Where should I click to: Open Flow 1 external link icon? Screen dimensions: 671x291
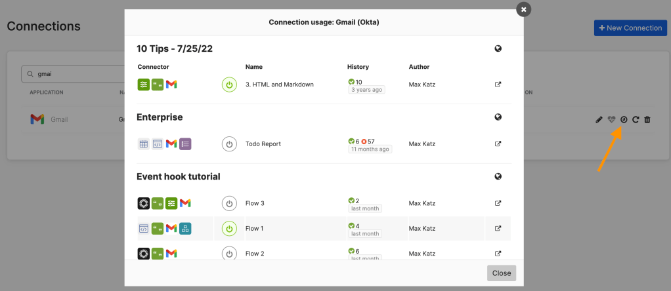[x=498, y=228]
